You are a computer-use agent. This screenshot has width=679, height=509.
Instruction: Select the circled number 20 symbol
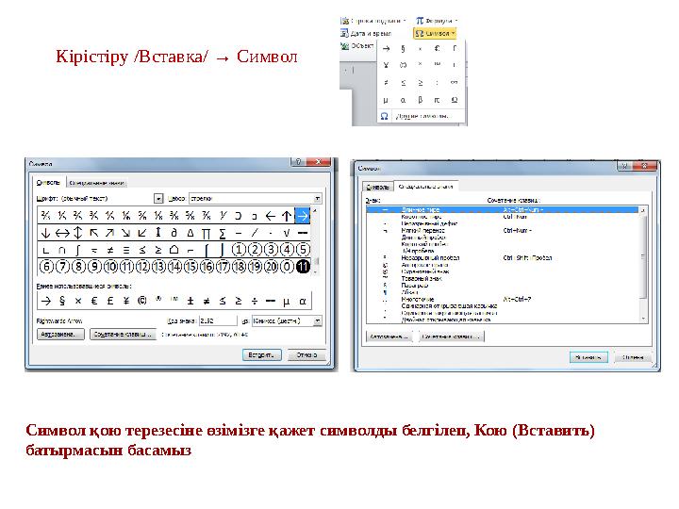pos(271,267)
